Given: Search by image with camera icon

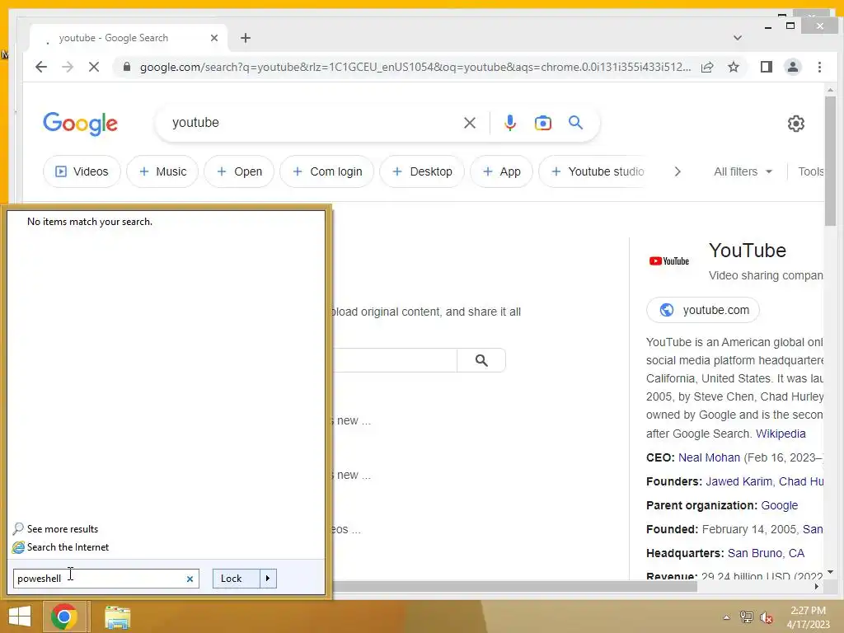Looking at the screenshot, I should click(542, 123).
